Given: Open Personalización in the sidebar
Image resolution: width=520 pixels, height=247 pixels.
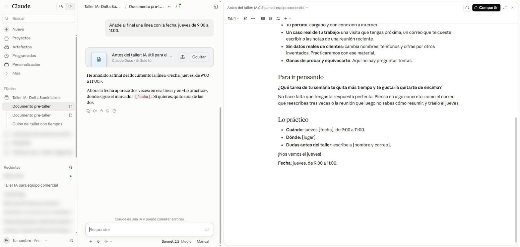Looking at the screenshot, I should click(38, 64).
